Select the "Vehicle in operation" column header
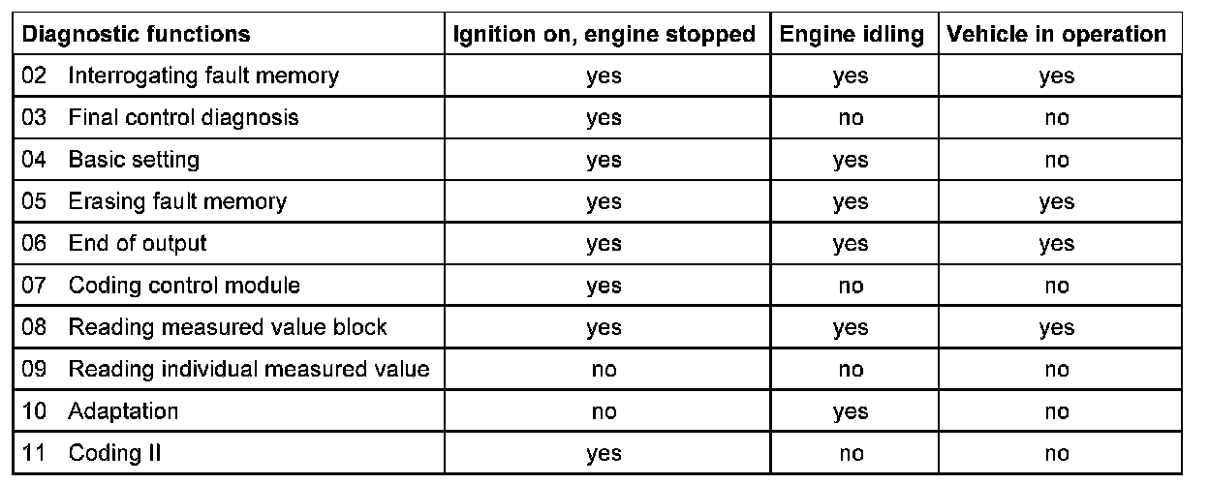 [x=1056, y=35]
